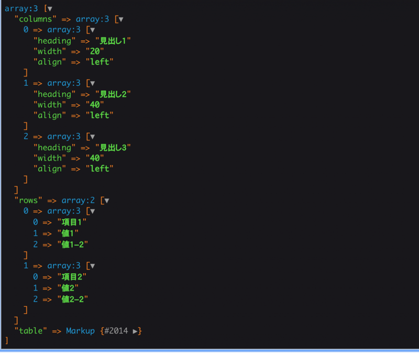The image size is (419, 354).
Task: Collapse the "columns" array toggle arrow
Action: pos(121,19)
